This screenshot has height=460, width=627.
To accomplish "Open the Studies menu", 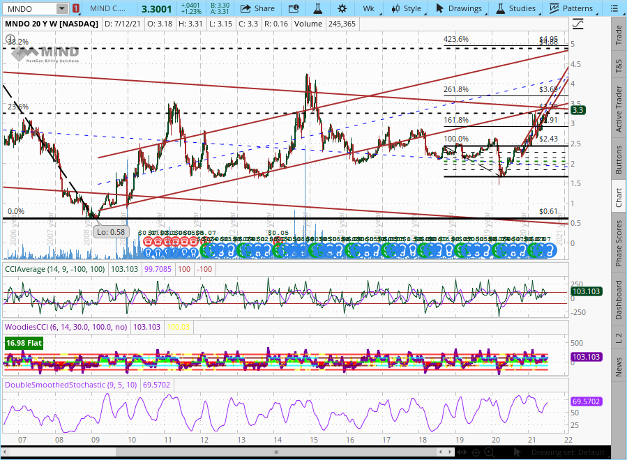I will click(516, 8).
